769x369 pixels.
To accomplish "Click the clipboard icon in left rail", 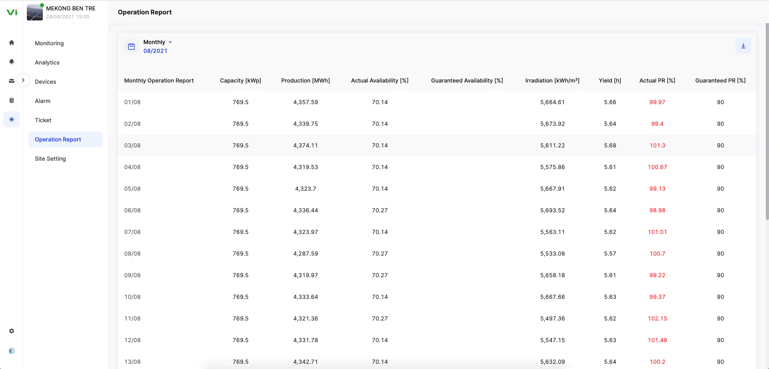I will 12,100.
